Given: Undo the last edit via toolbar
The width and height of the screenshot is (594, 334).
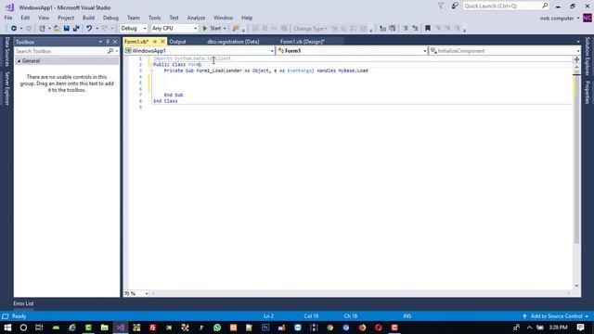Looking at the screenshot, I should click(89, 29).
